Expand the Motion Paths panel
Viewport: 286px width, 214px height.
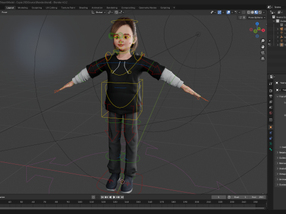click(x=281, y=163)
